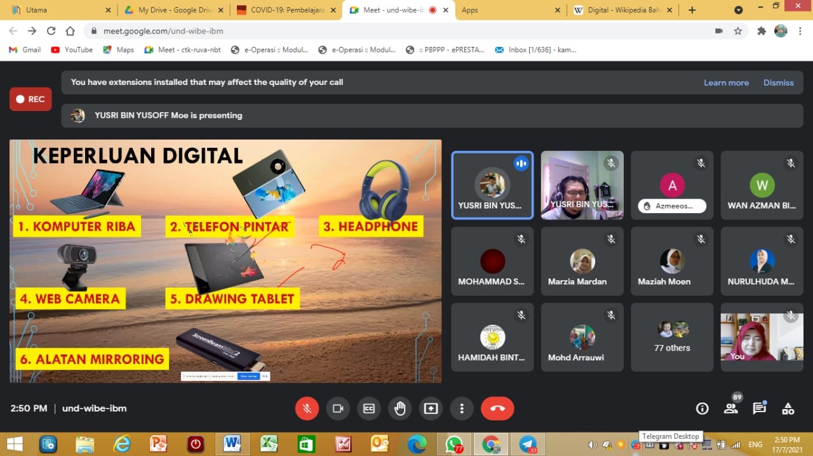This screenshot has height=456, width=813.
Task: Click the Learn more link
Action: point(726,82)
